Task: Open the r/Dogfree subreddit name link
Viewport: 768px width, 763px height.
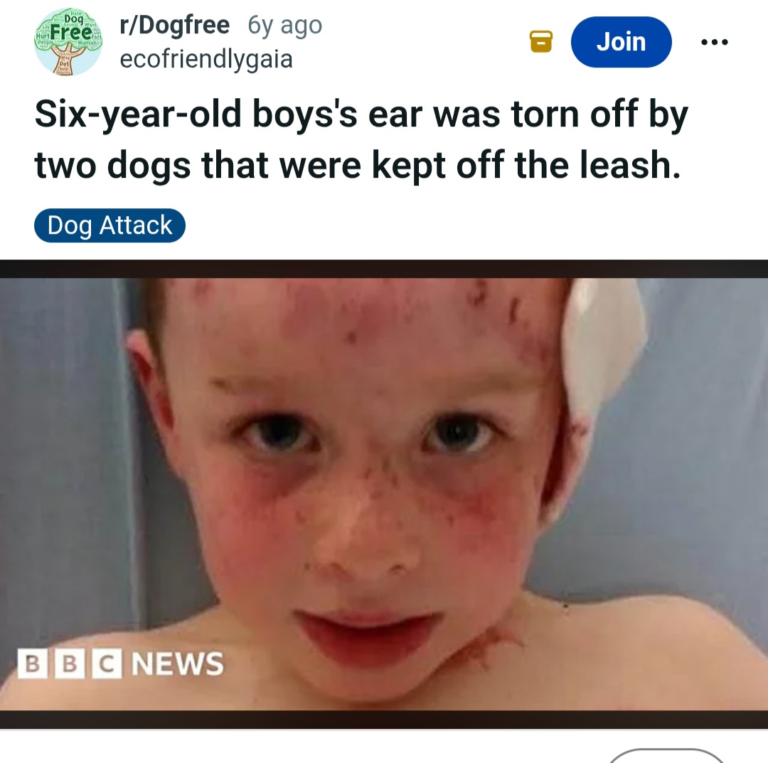Action: [175, 25]
